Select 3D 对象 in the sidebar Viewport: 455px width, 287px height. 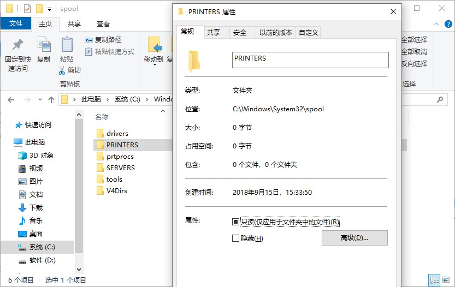point(36,156)
